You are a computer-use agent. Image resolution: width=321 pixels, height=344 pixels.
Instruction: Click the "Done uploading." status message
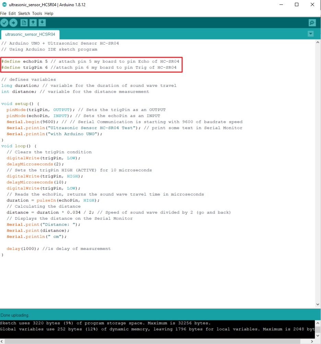coord(15,315)
